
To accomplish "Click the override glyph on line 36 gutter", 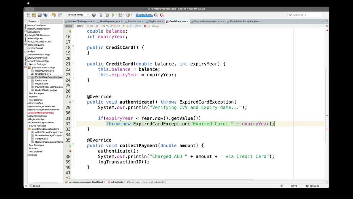I will click(x=70, y=146).
